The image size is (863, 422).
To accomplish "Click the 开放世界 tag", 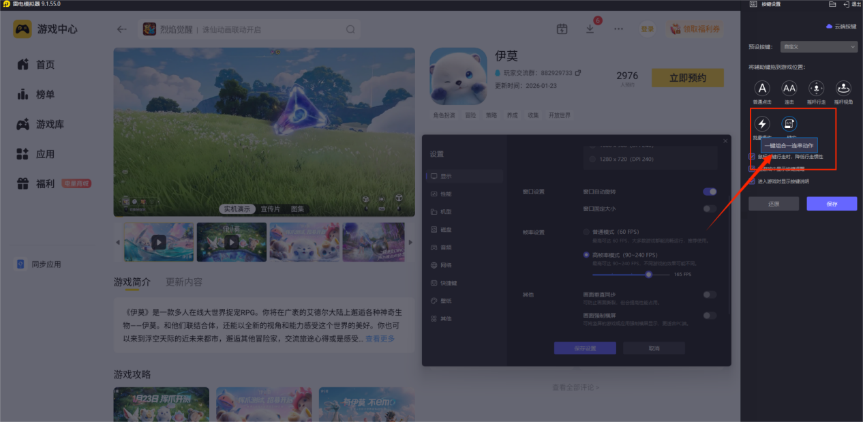I will (x=559, y=115).
